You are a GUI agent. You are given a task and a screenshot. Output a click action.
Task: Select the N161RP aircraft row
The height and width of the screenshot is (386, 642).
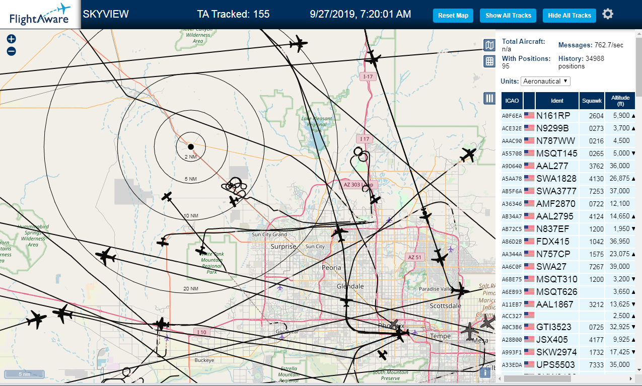[x=568, y=115]
